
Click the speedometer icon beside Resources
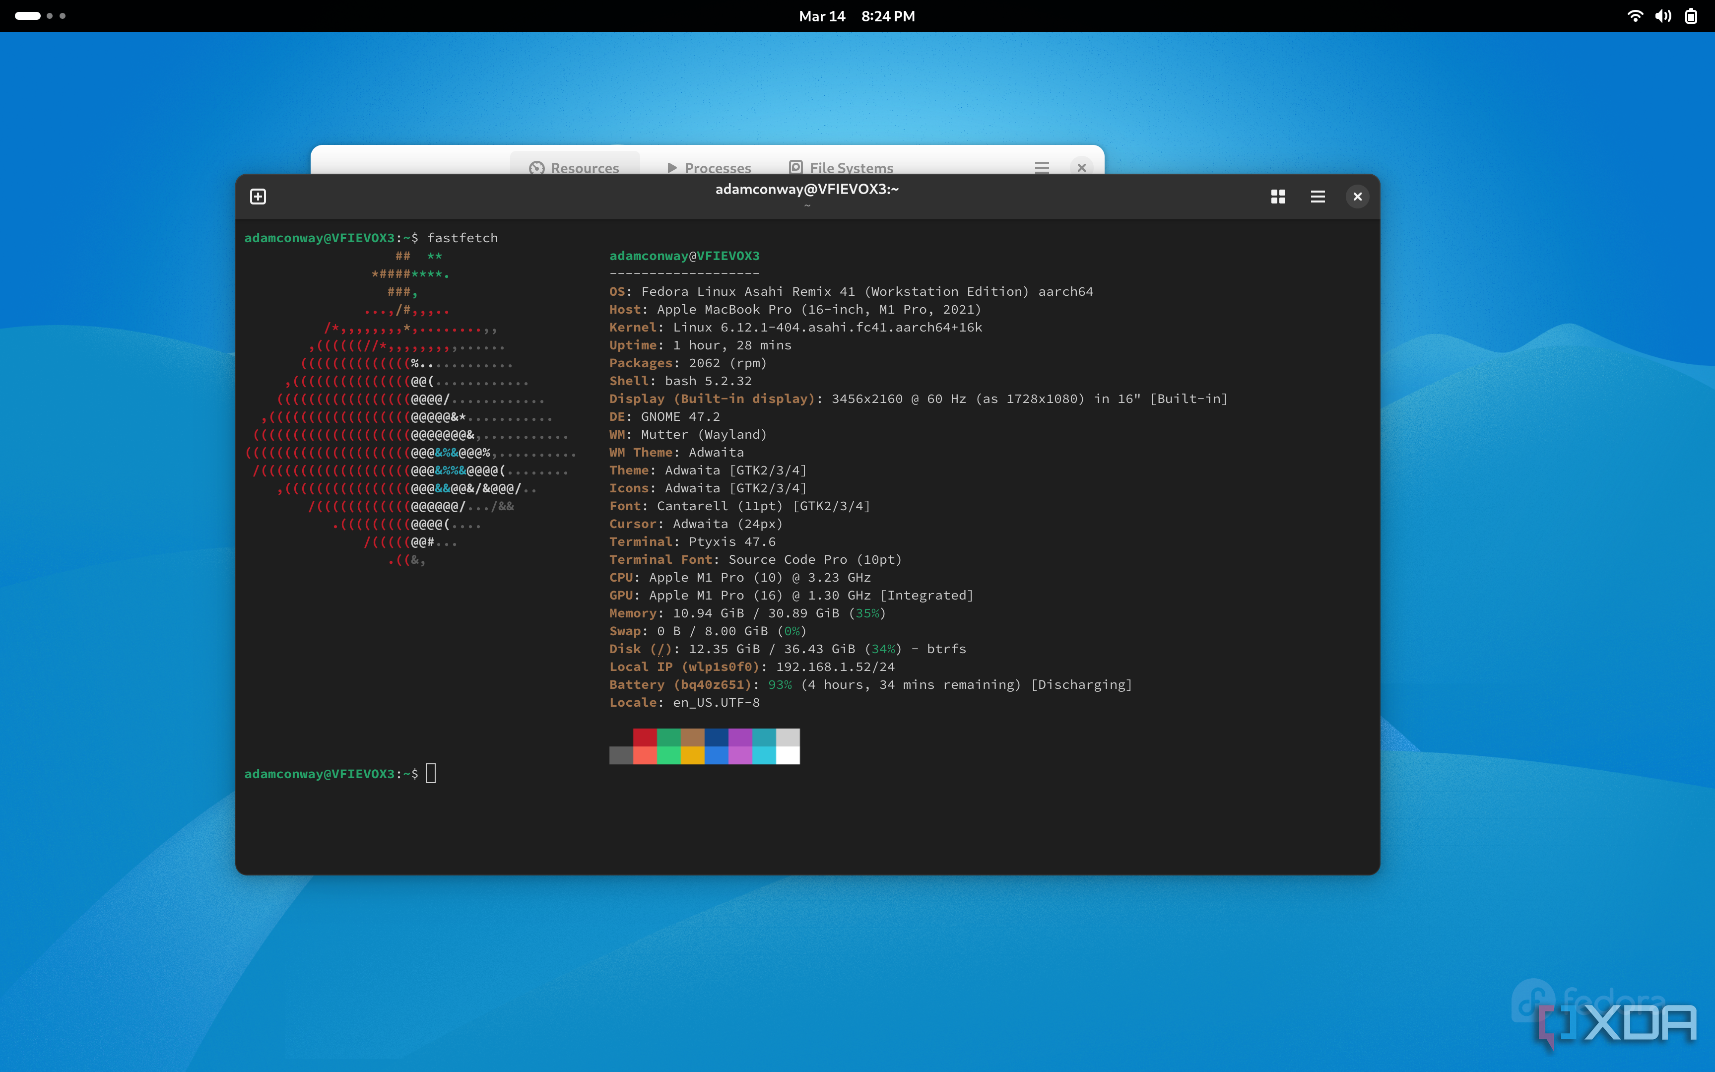[536, 167]
